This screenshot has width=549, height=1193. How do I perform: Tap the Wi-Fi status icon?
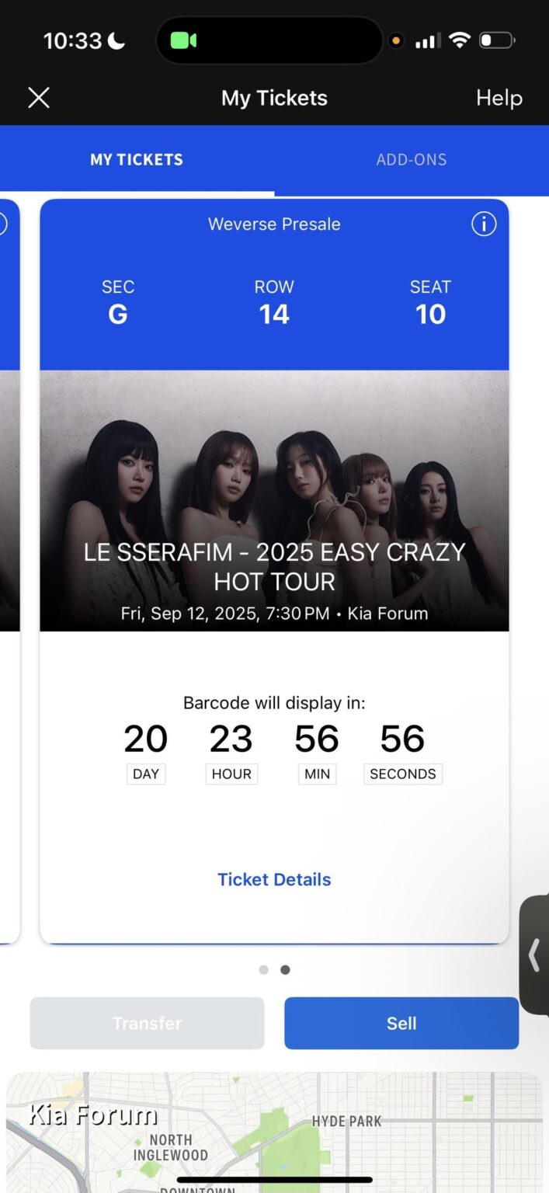coord(460,40)
